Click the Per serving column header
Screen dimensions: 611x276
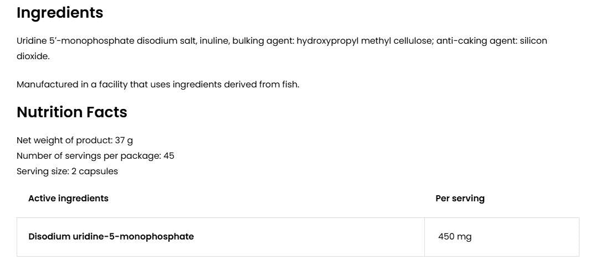[x=460, y=198]
